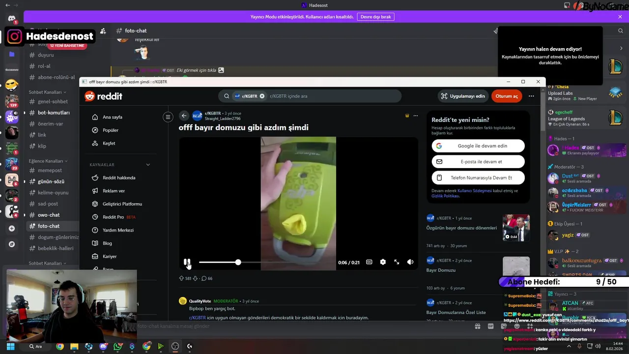Pause the Reddit video
629x354 pixels.
(x=187, y=262)
